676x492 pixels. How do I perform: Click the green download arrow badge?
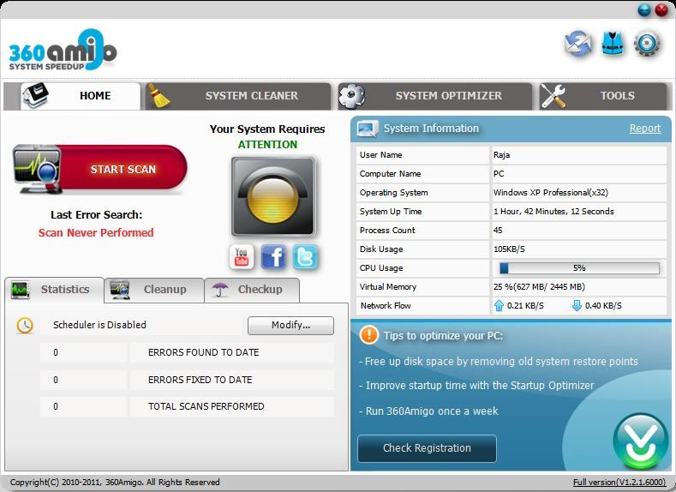[x=641, y=441]
